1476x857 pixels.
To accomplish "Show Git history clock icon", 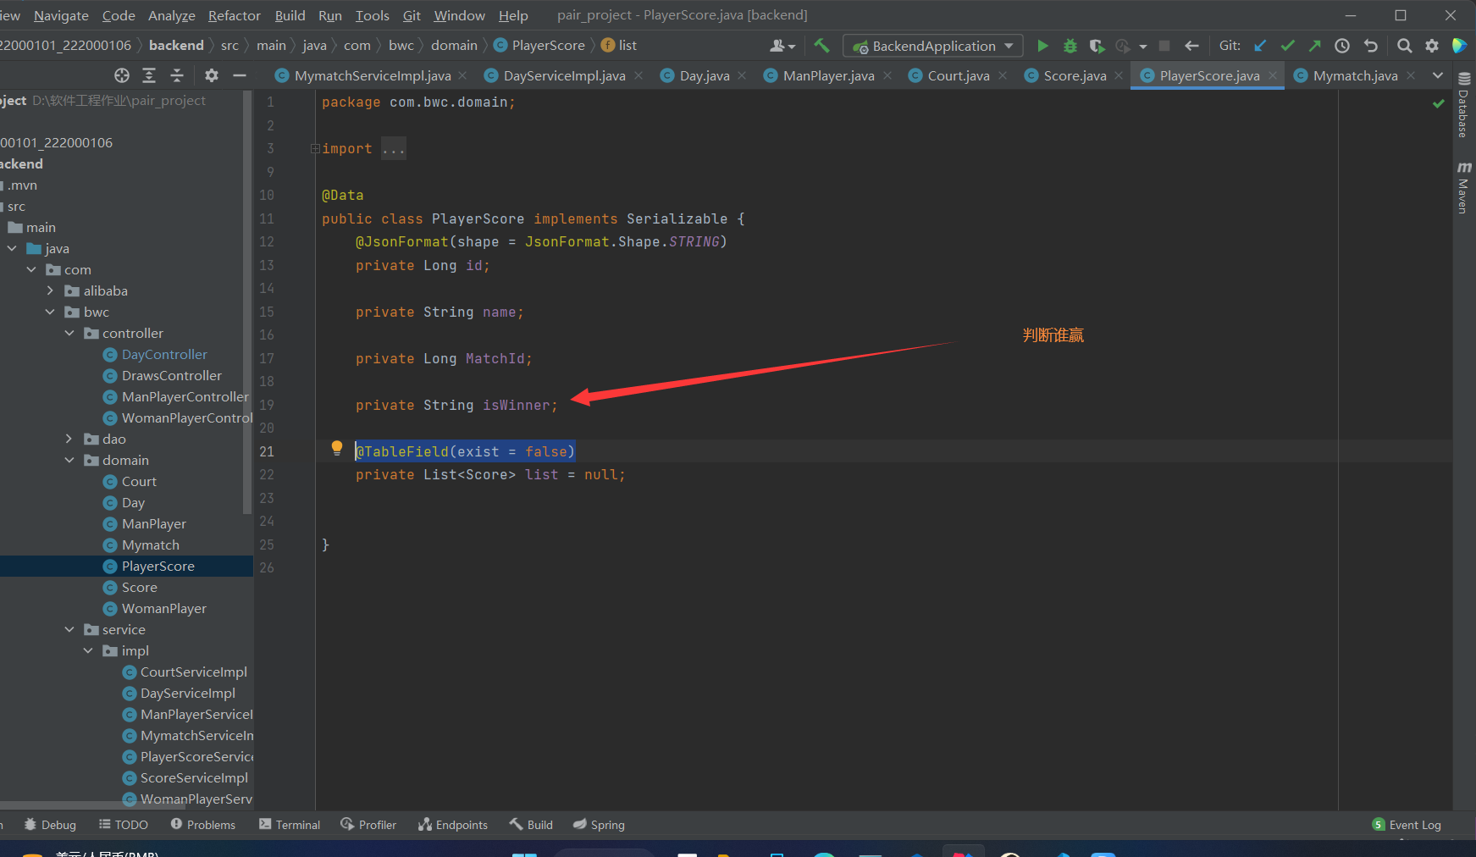I will (1342, 46).
